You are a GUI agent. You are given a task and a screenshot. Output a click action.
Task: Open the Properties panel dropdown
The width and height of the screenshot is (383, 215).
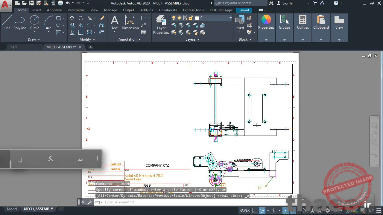[x=266, y=39]
